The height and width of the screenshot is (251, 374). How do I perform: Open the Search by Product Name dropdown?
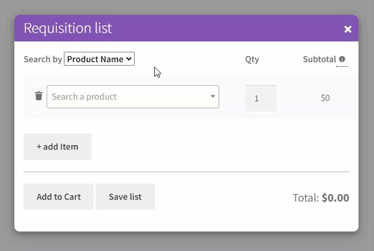[99, 59]
